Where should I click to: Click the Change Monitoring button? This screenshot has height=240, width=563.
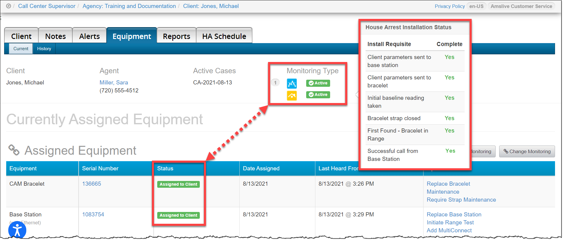(x=527, y=151)
